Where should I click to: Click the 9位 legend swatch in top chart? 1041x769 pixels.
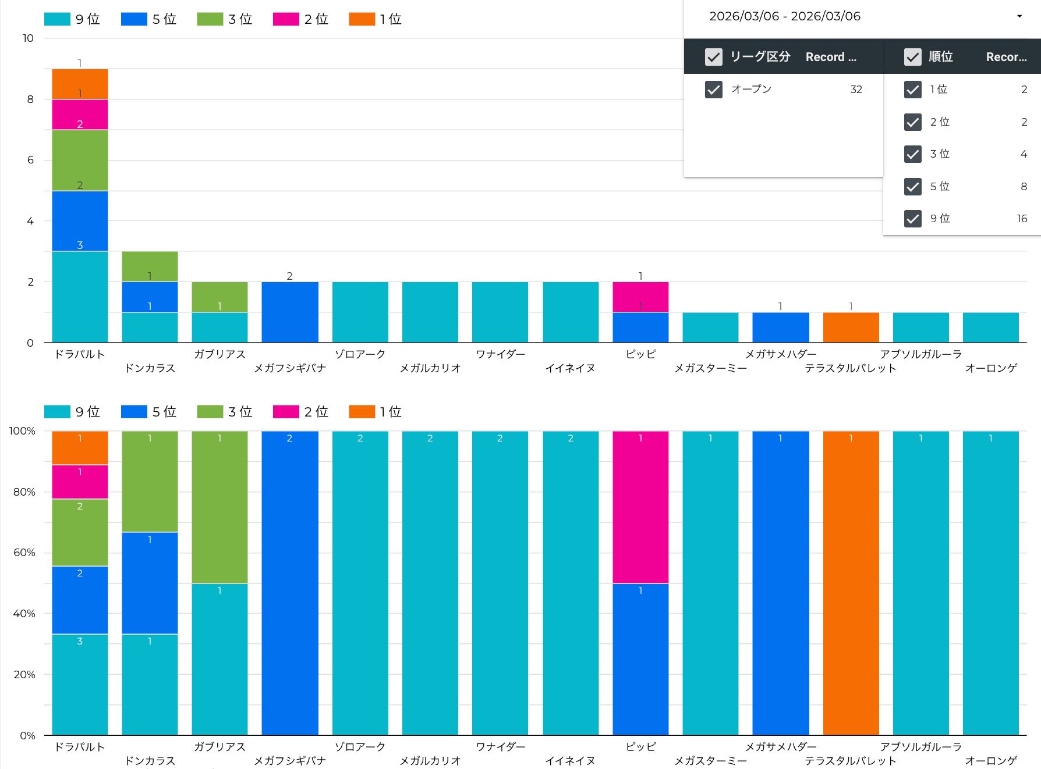tap(57, 19)
